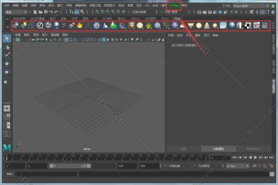Select the MASH shelf tab

click(135, 19)
